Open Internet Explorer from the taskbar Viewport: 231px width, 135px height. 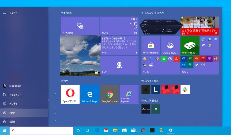click(x=161, y=130)
